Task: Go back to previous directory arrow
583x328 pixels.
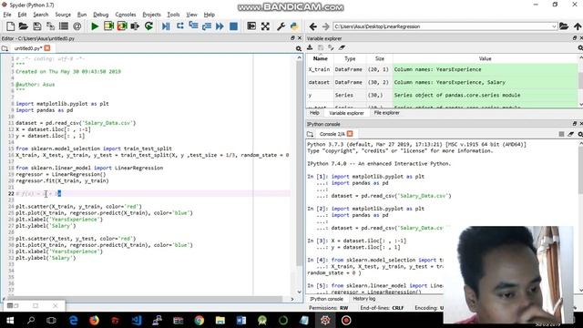Action: click(313, 26)
